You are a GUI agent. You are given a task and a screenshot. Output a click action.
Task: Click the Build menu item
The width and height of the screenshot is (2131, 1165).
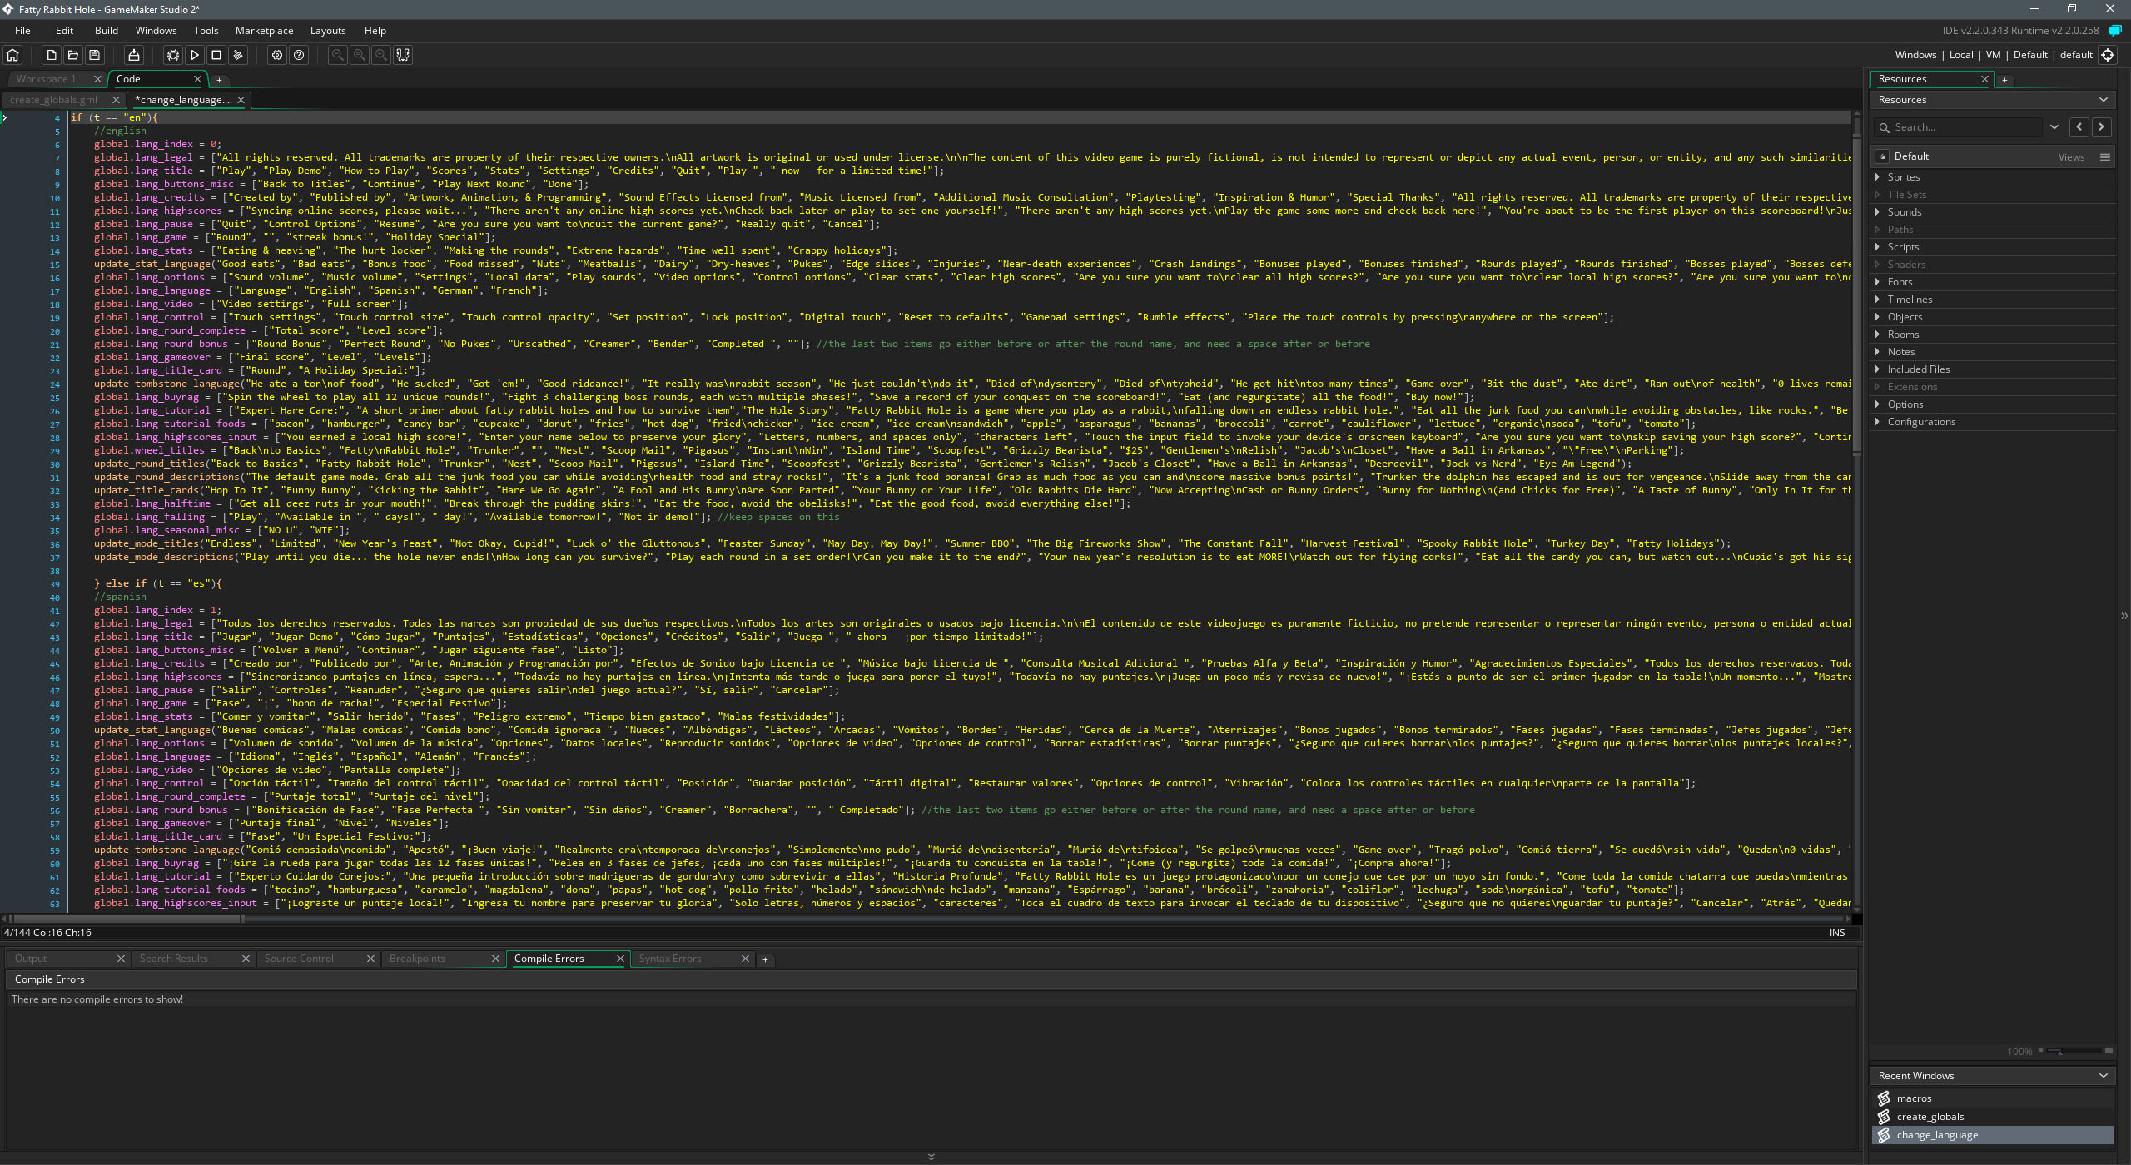pyautogui.click(x=103, y=30)
